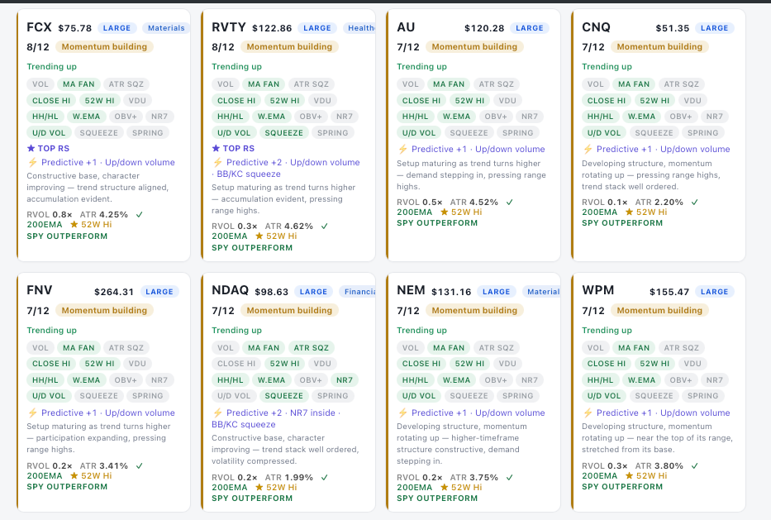Click the TOP RS star icon on RVTY card
Viewport: 771px width, 520px height.
pyautogui.click(x=216, y=148)
